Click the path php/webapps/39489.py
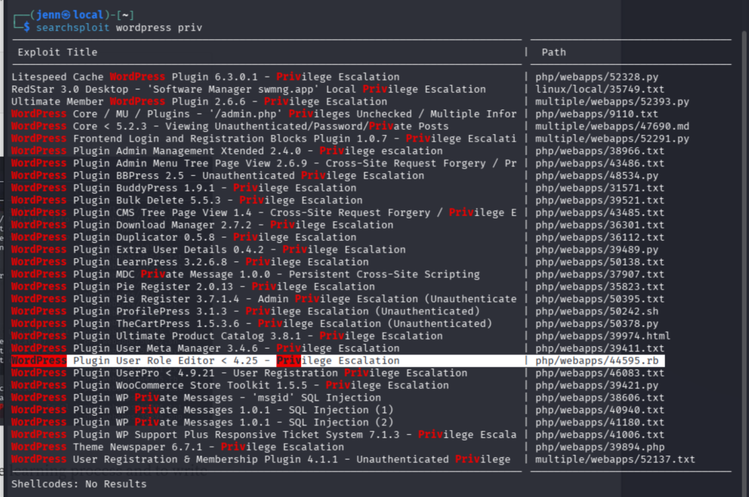 (597, 250)
